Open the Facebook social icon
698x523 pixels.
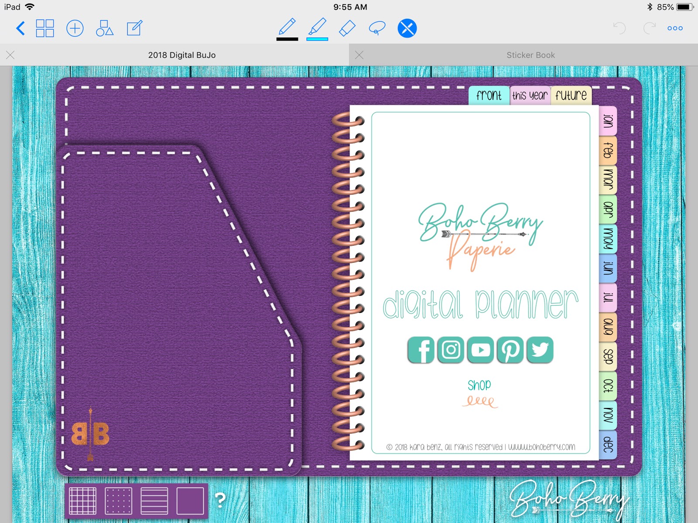pos(421,349)
